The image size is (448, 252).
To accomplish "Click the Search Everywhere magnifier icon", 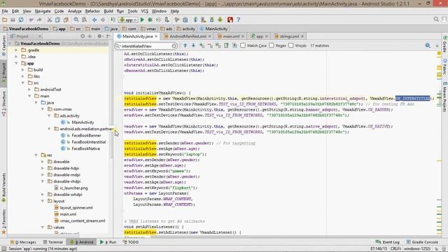I will [436, 20].
